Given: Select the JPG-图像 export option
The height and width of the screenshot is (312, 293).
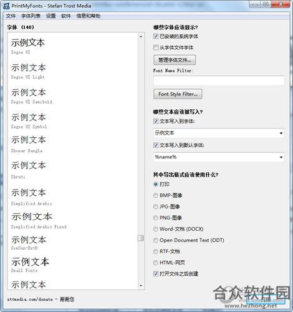Looking at the screenshot, I should point(156,207).
